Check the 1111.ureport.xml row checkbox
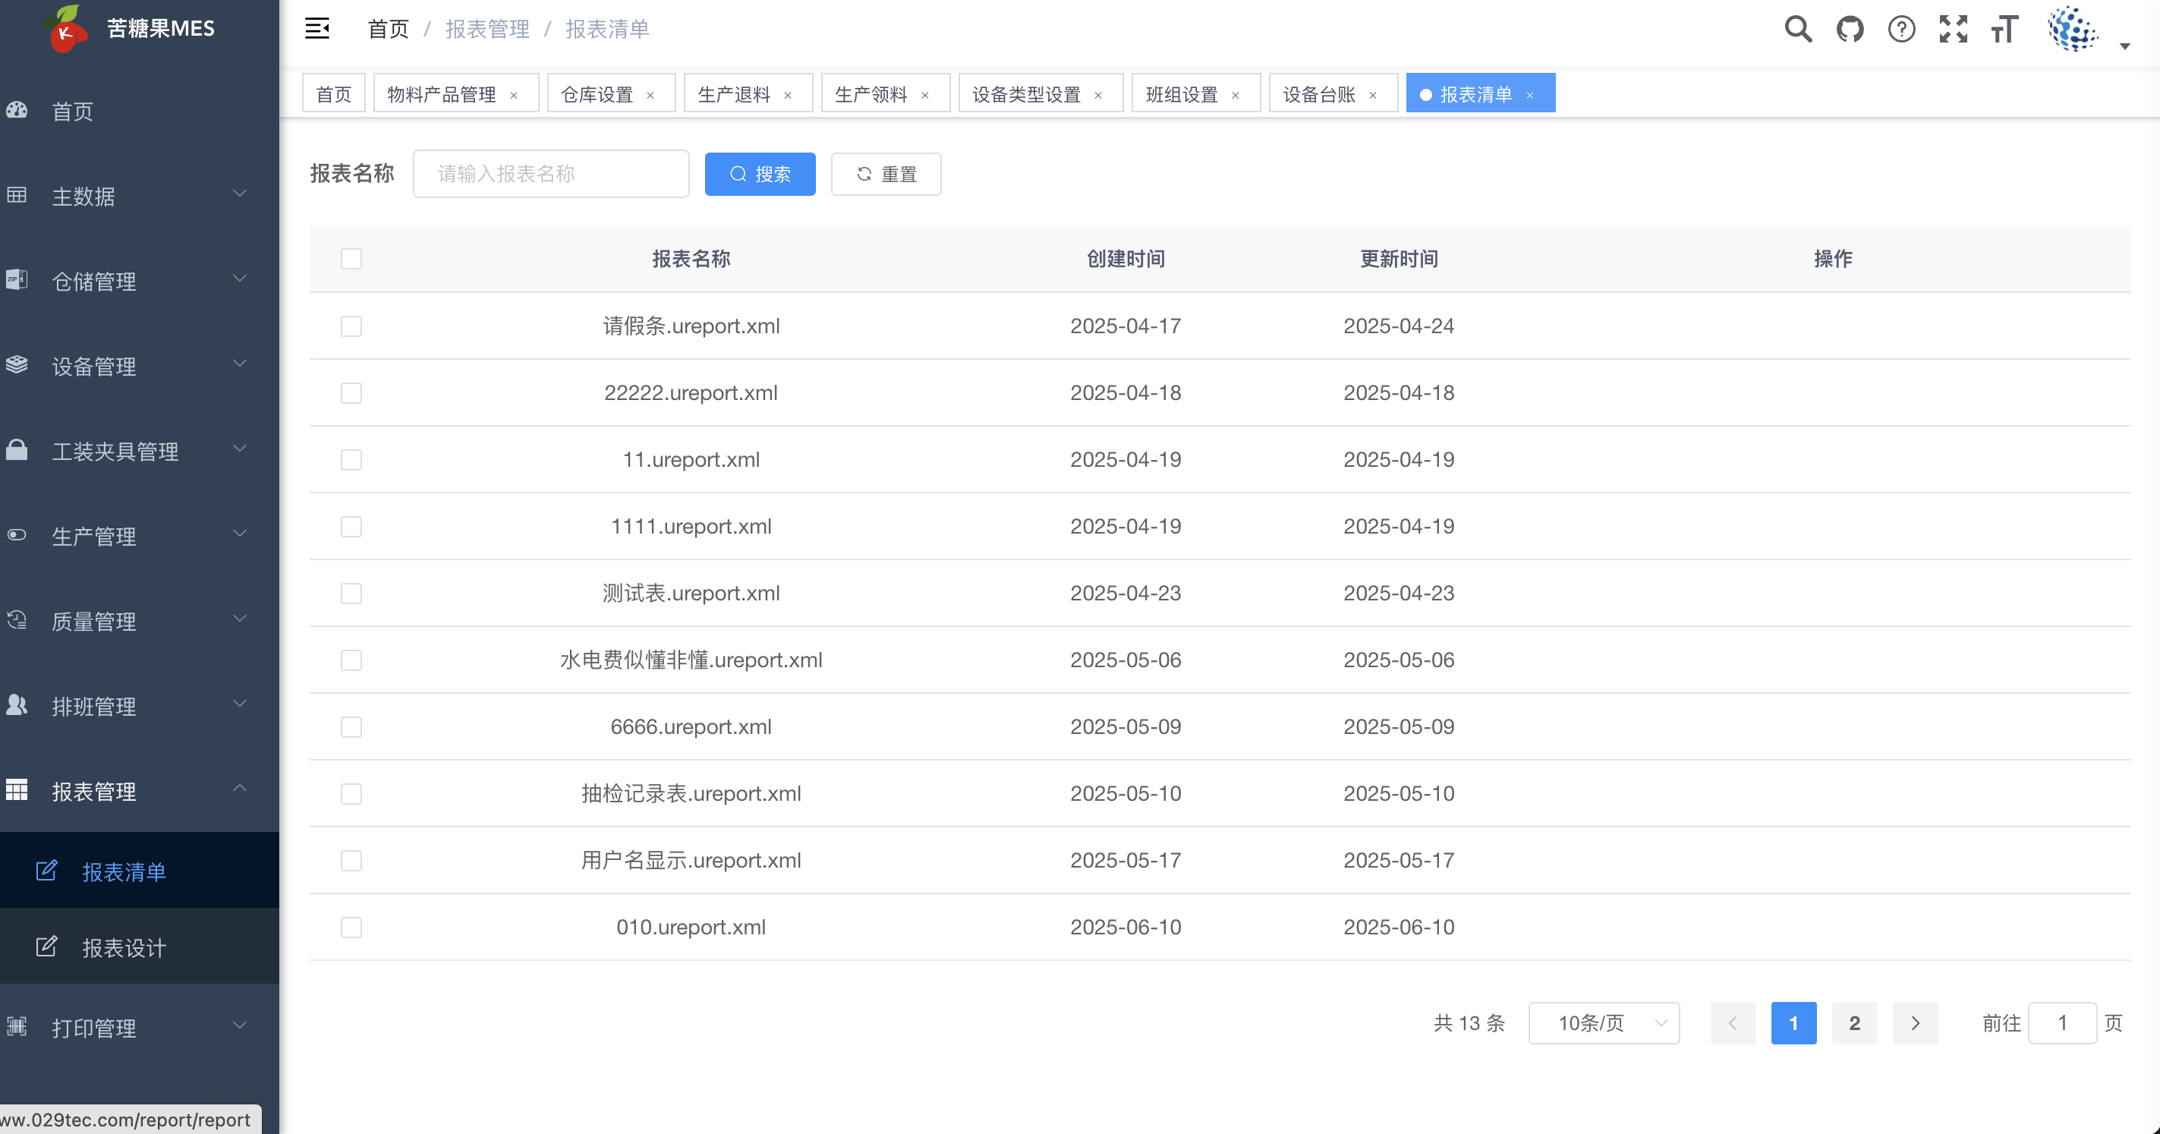The height and width of the screenshot is (1134, 2160). click(351, 526)
